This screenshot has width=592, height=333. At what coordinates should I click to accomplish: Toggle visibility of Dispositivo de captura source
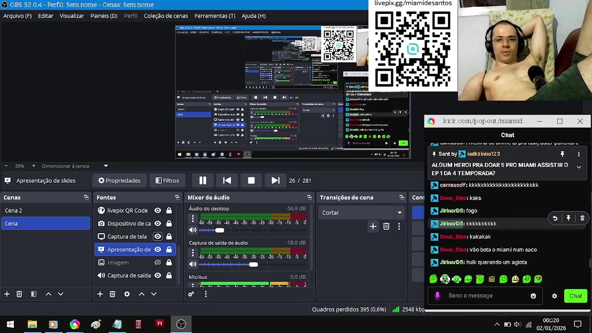pyautogui.click(x=158, y=223)
